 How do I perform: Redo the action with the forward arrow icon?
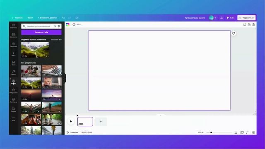tap(70, 18)
